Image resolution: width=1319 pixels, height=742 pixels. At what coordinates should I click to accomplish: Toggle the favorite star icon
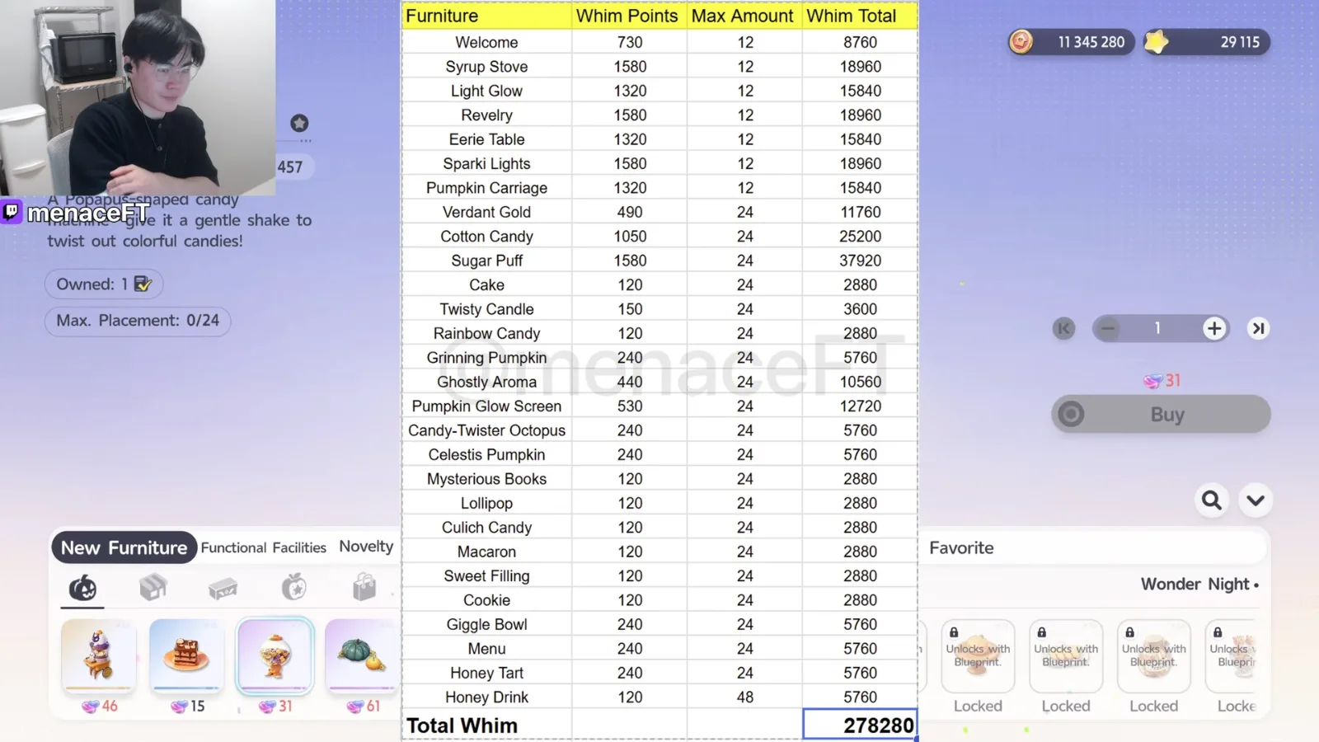tap(299, 123)
